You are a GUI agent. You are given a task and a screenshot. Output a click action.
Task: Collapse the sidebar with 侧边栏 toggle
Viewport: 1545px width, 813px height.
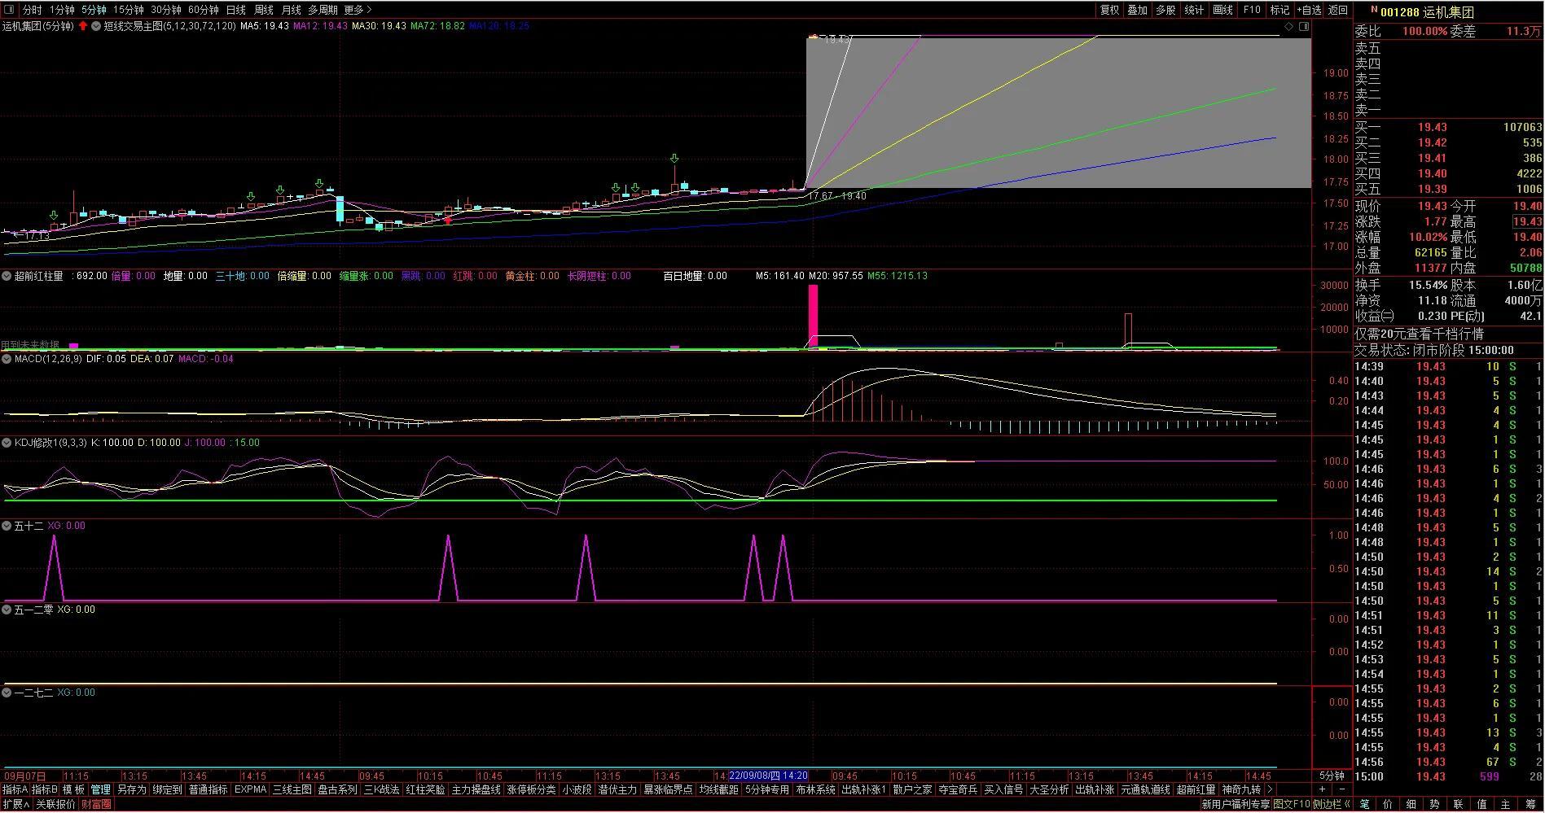pyautogui.click(x=1336, y=804)
